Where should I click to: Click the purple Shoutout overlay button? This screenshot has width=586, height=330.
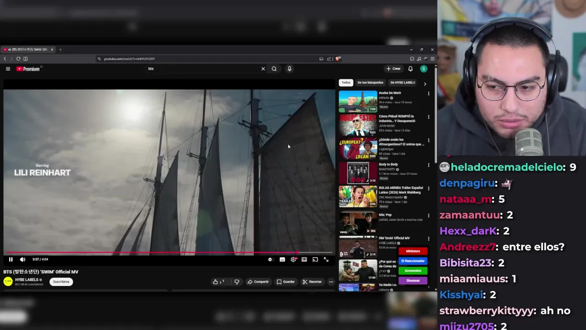[x=412, y=280]
